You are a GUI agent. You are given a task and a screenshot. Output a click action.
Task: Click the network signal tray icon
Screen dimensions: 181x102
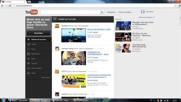165,101
